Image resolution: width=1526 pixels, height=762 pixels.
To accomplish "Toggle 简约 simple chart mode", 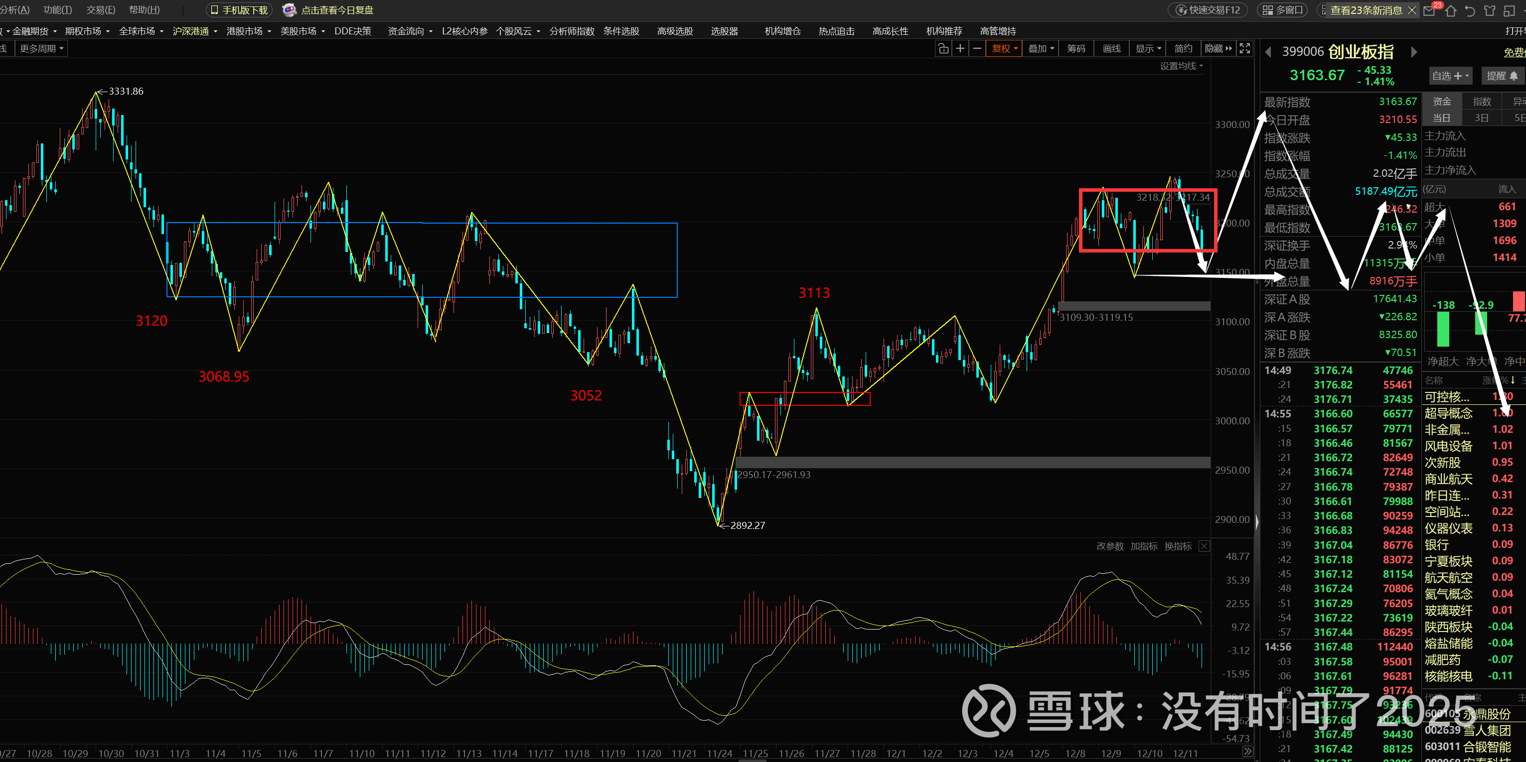I will [1183, 48].
